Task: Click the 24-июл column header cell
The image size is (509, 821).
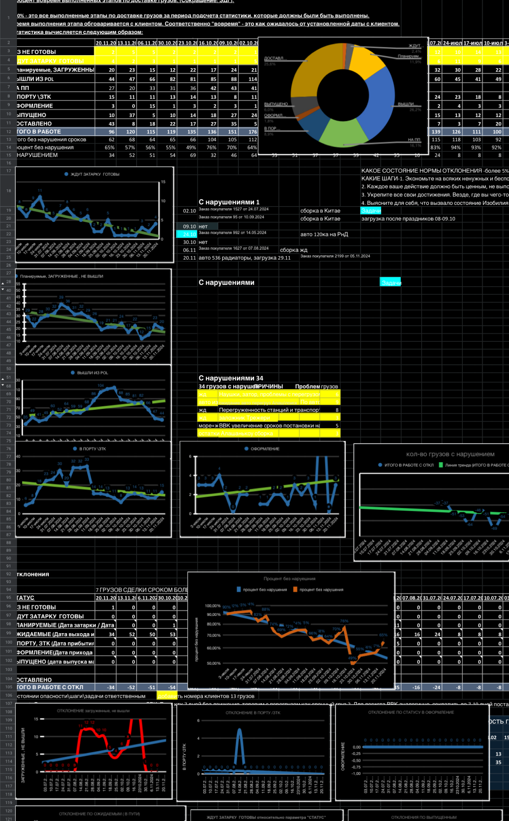Action: point(452,43)
